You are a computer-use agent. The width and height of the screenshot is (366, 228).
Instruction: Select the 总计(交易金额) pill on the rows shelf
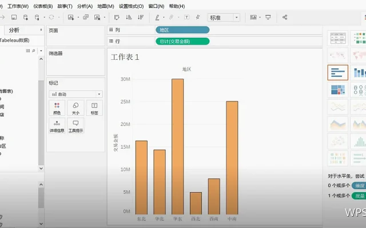click(182, 41)
